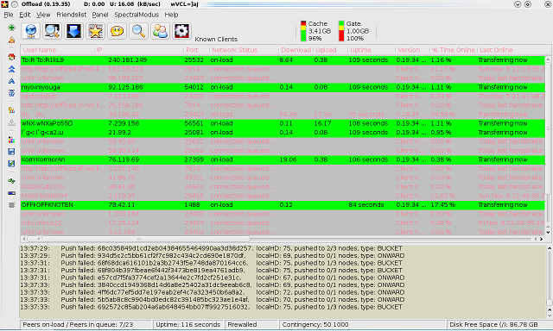553x331 pixels.
Task: Click the red house sidebar icon
Action: 11,57
